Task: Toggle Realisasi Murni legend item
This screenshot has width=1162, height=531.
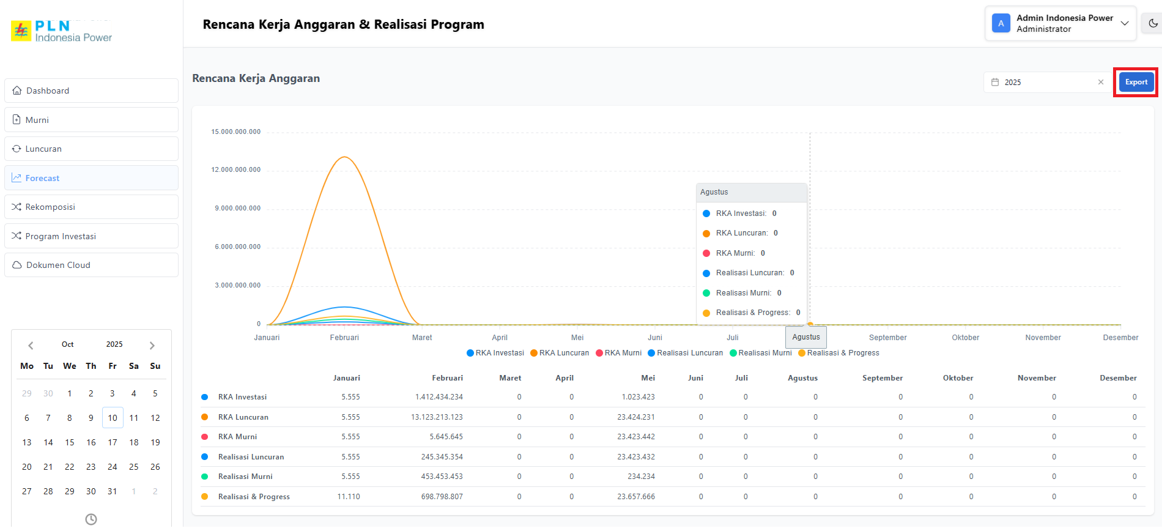Action: (x=761, y=353)
